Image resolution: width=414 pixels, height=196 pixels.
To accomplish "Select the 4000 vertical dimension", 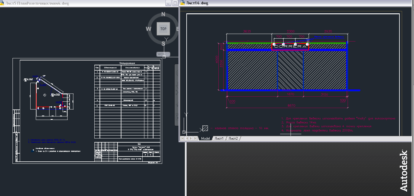I will coord(216,59).
